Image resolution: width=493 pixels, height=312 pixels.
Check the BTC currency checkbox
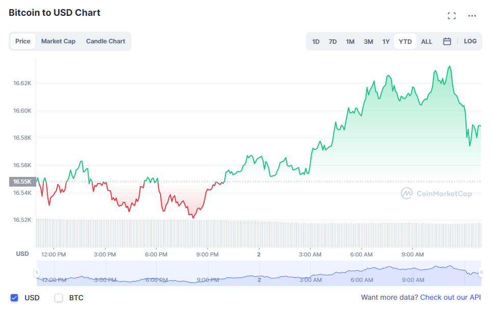tap(59, 298)
